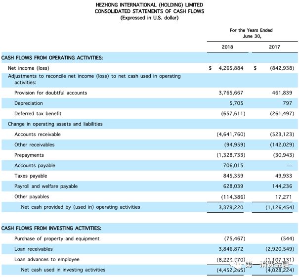Viewport: 299px width, 278px height.
Task: Click the value (1,328,733)
Action: 231,155
